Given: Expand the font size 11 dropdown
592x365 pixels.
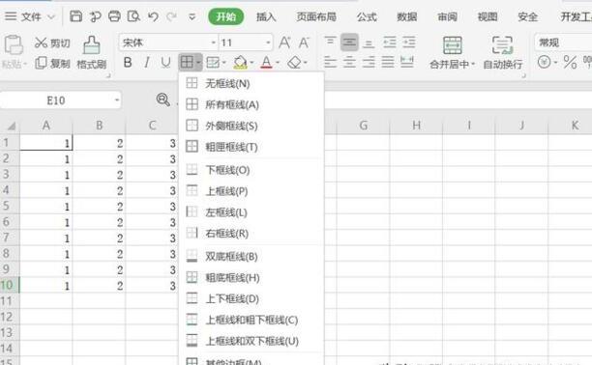Looking at the screenshot, I should tap(268, 42).
